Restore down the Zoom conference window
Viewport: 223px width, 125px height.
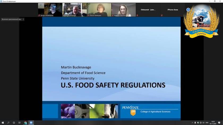point(215,1)
